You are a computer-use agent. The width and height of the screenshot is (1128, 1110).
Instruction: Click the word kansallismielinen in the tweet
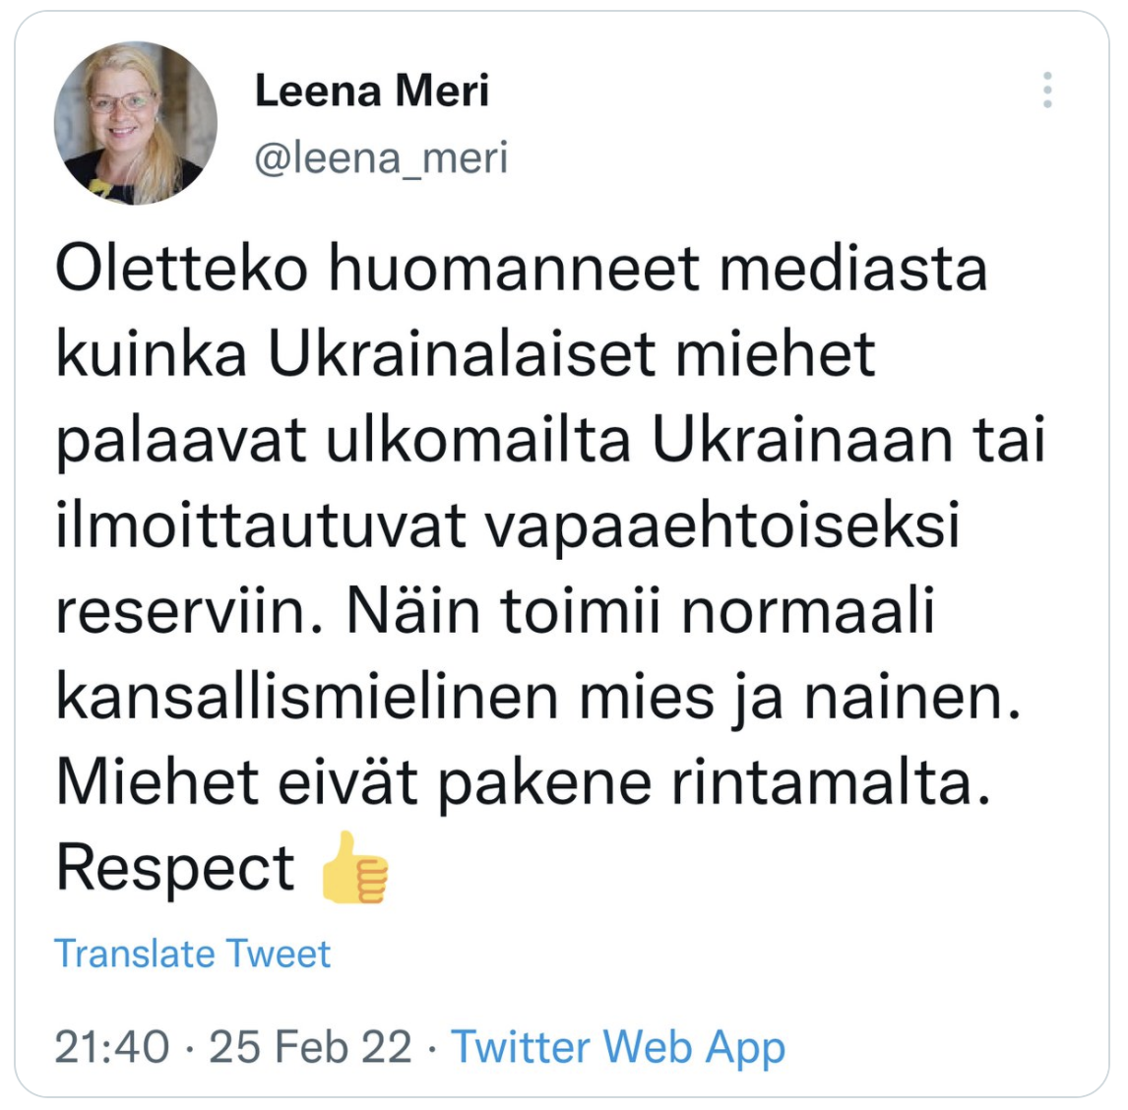tap(307, 698)
